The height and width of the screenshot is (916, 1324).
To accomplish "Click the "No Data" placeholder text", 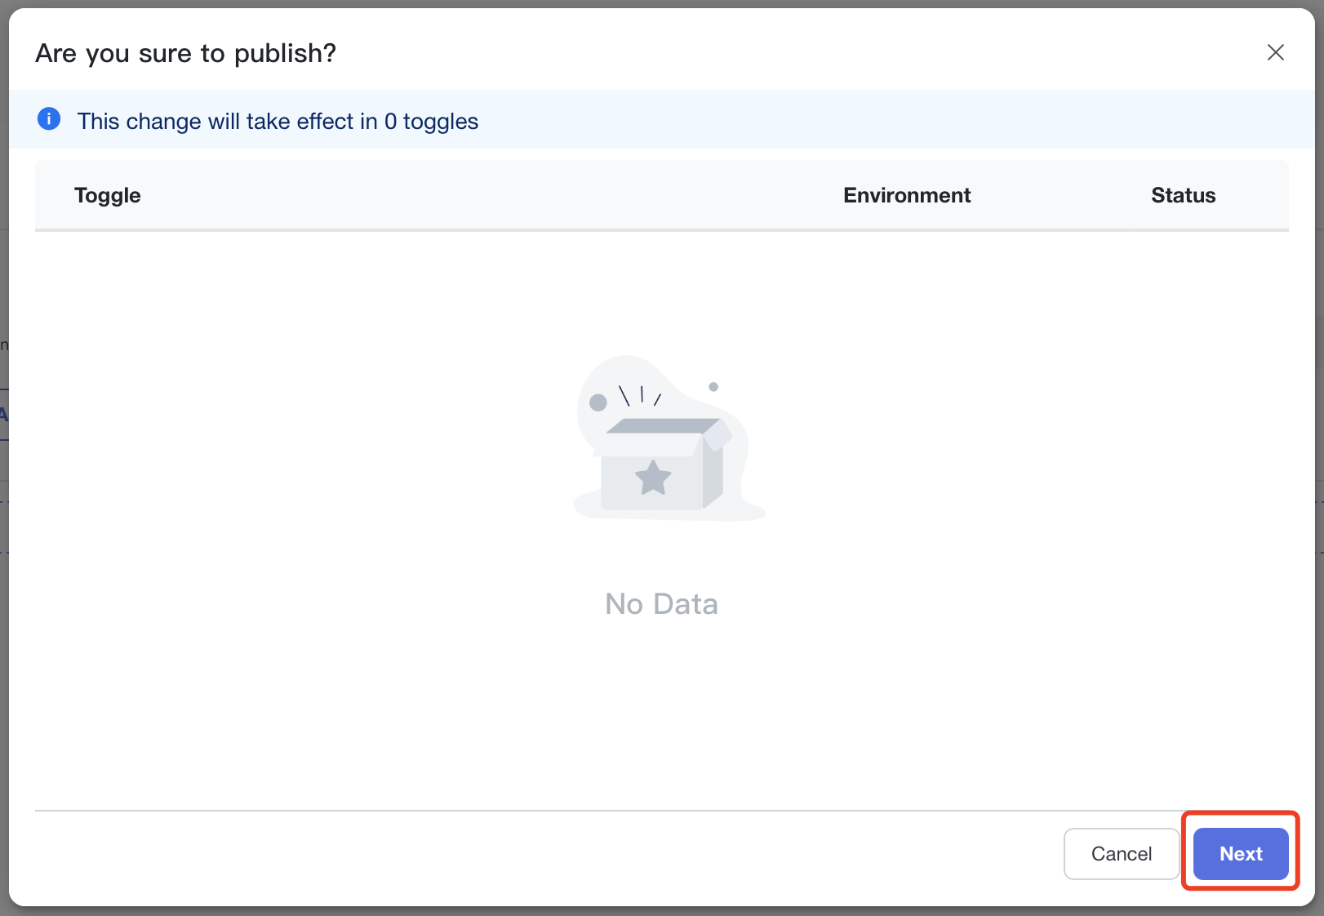I will point(661,604).
